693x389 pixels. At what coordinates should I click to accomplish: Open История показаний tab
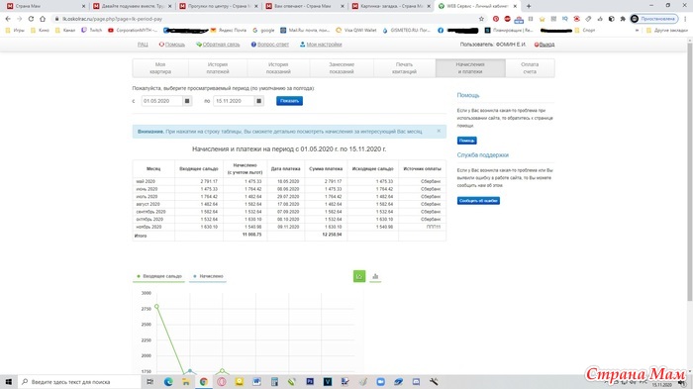pyautogui.click(x=278, y=68)
